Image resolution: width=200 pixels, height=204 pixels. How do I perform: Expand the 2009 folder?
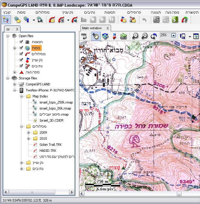pos(29,132)
